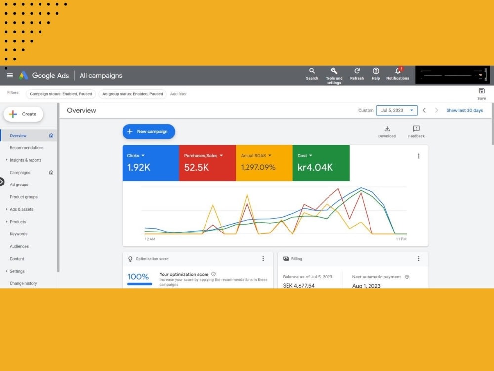494x371 pixels.
Task: Click the sidebar scrollbar
Action: pyautogui.click(x=58, y=187)
